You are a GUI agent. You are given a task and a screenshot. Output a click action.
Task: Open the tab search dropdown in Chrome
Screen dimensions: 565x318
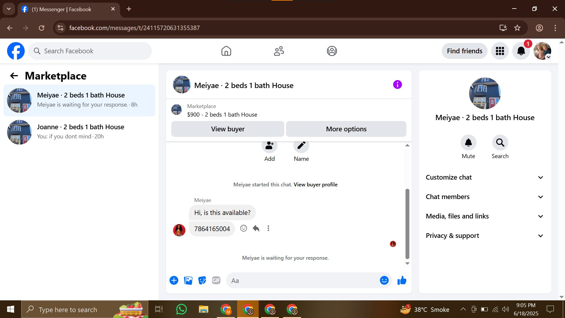[x=9, y=9]
